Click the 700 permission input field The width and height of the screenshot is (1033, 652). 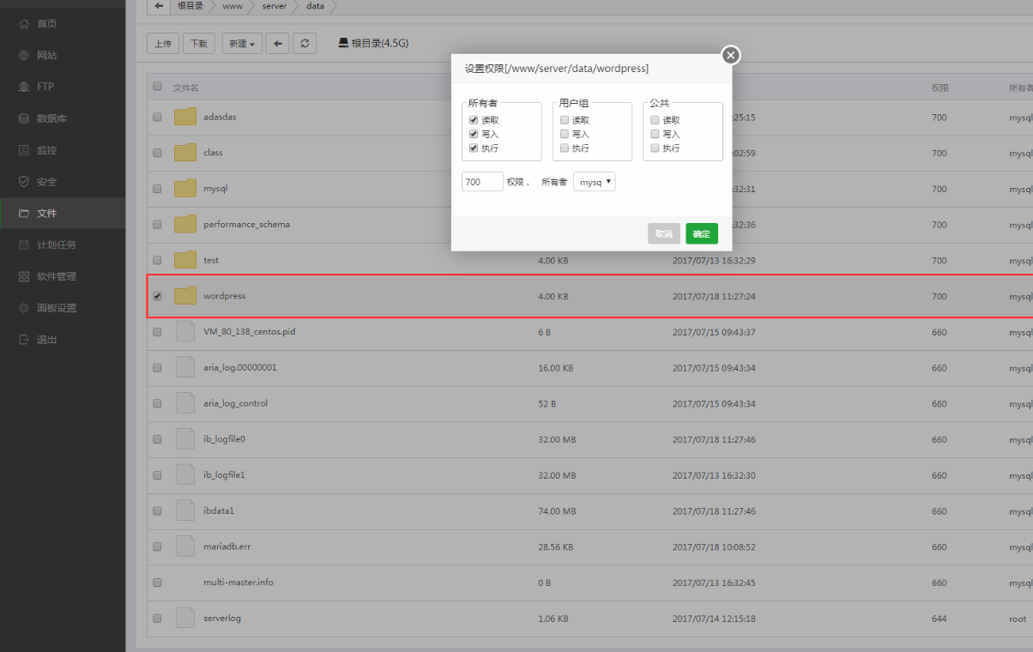tap(482, 182)
